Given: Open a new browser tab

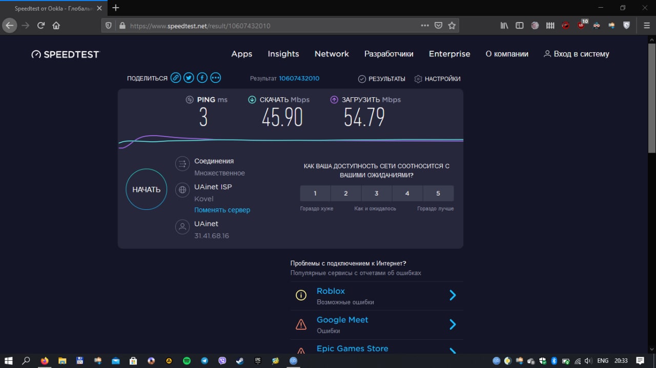Looking at the screenshot, I should click(x=116, y=8).
